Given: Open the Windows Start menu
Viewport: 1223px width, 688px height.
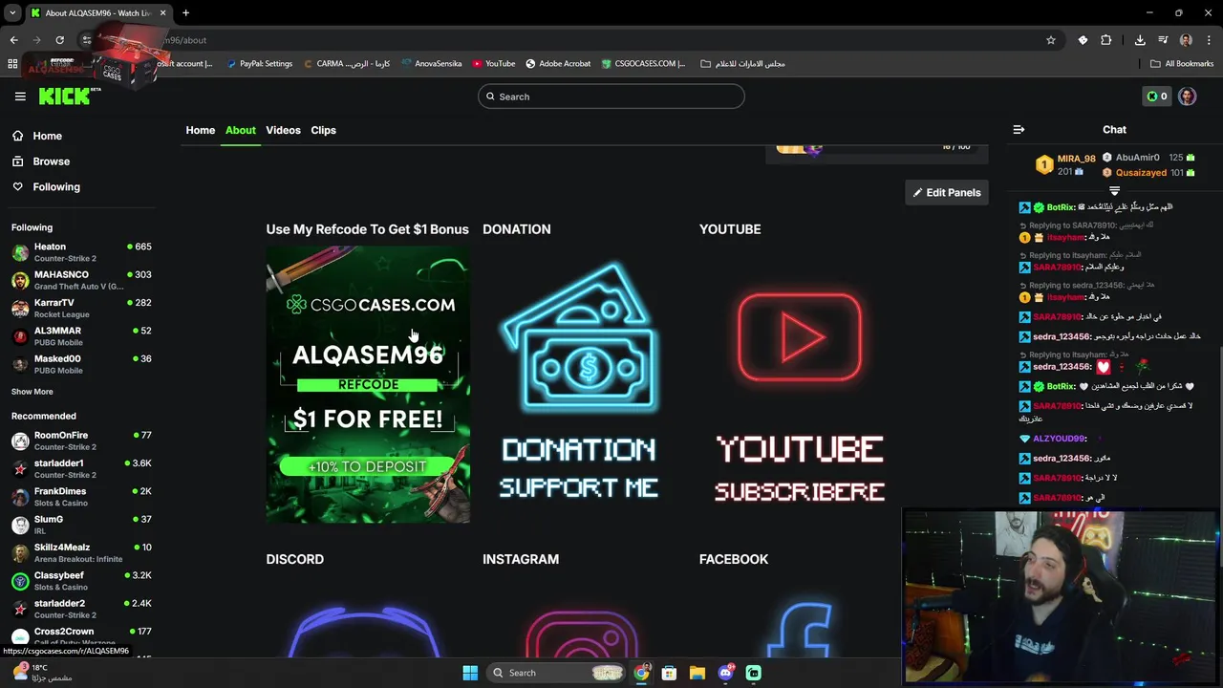Looking at the screenshot, I should coord(470,673).
